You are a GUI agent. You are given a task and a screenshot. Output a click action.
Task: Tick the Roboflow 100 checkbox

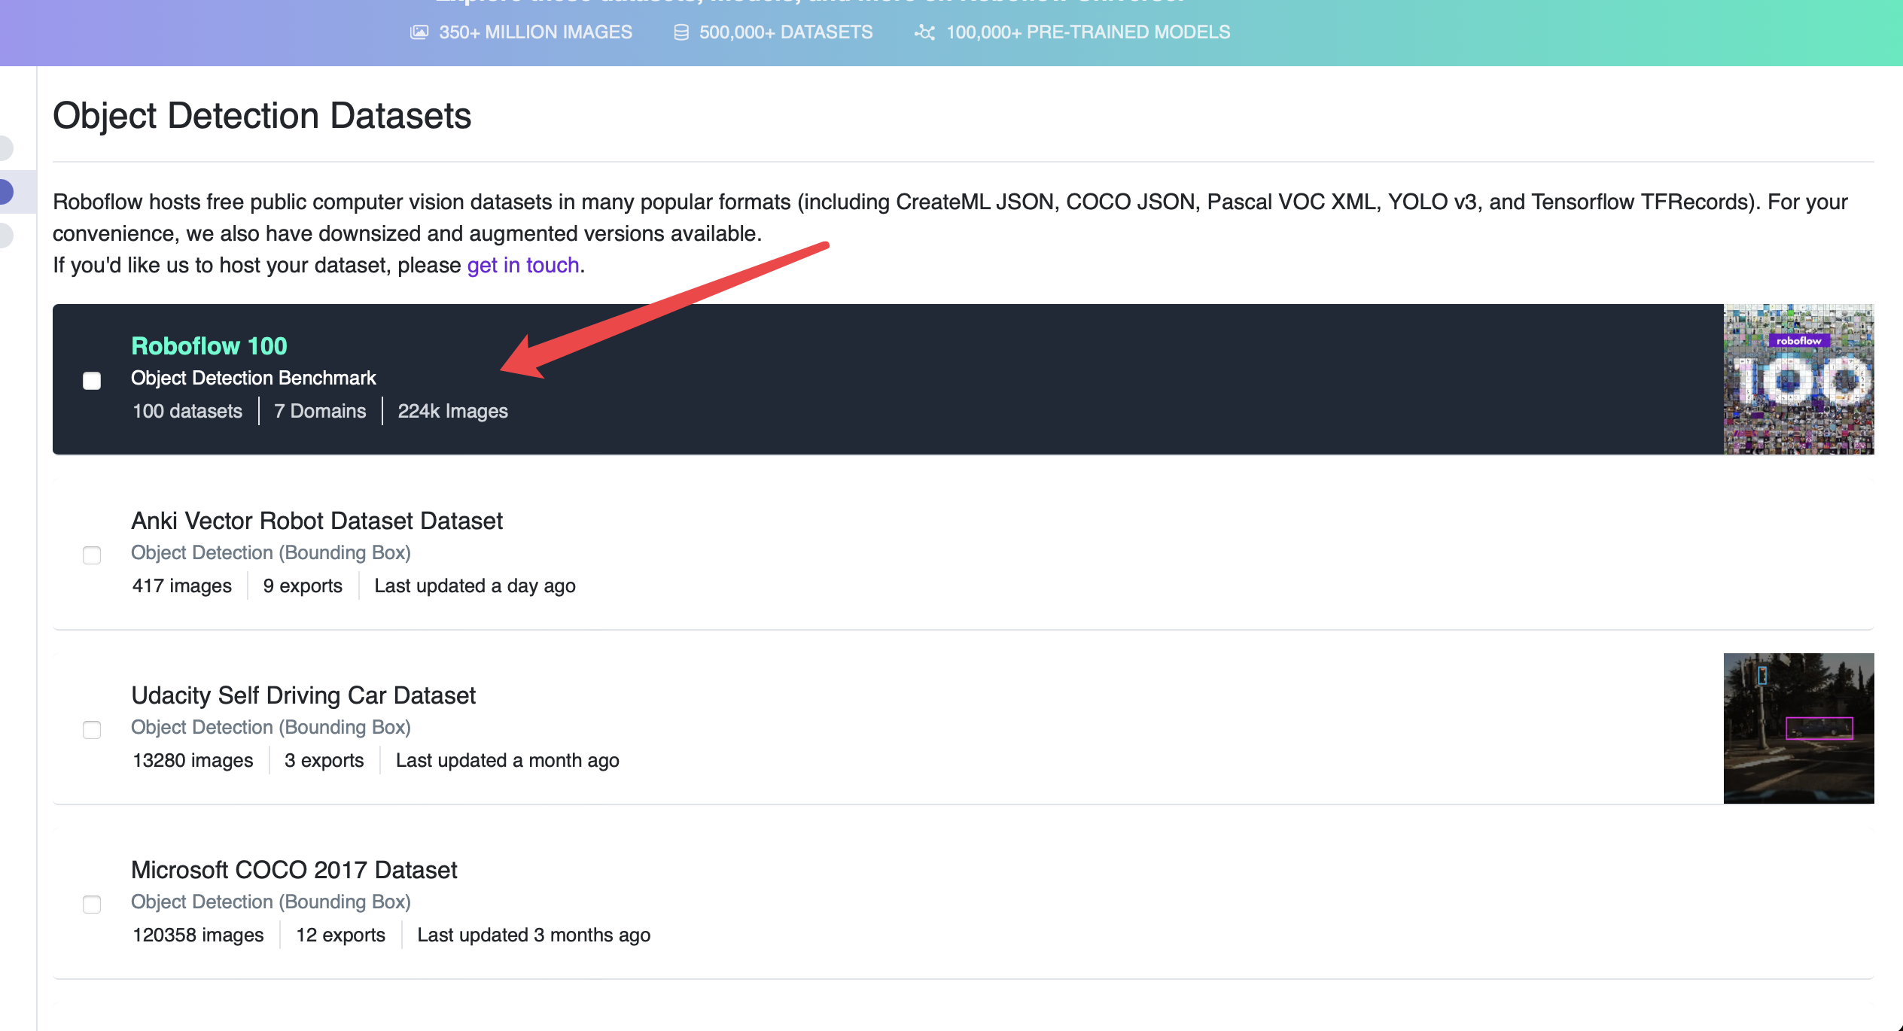(92, 381)
